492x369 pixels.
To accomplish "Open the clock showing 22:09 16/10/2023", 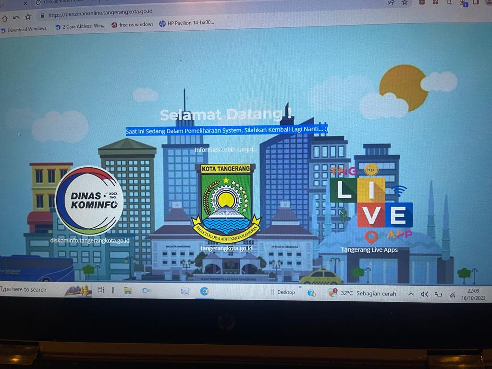I will (473, 295).
